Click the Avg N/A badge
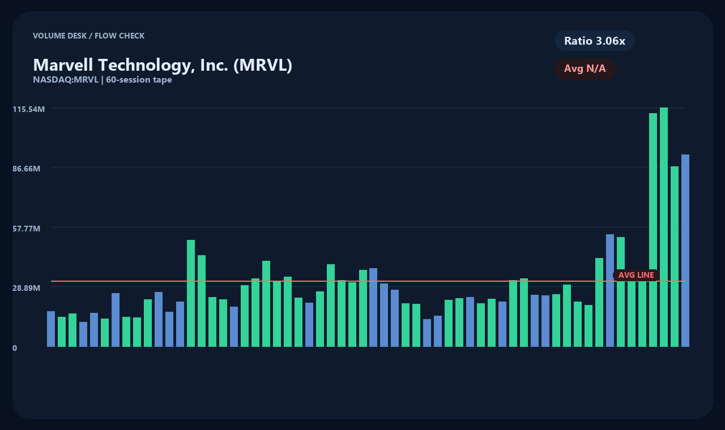Viewport: 725px width, 430px height. pos(585,69)
